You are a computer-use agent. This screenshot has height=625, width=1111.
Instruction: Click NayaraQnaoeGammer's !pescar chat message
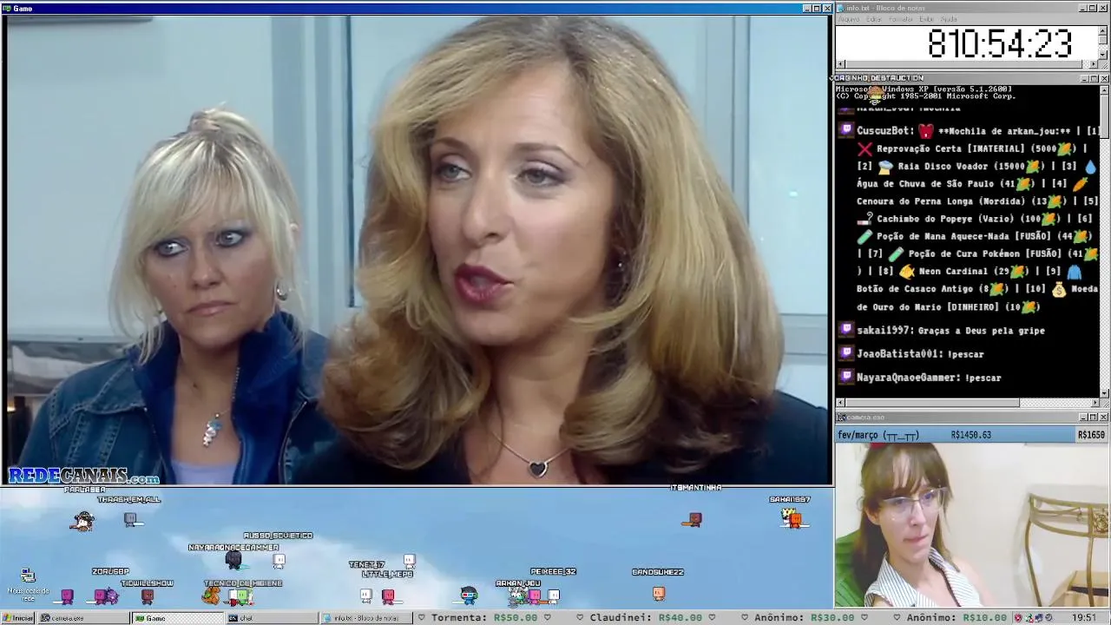(x=983, y=378)
